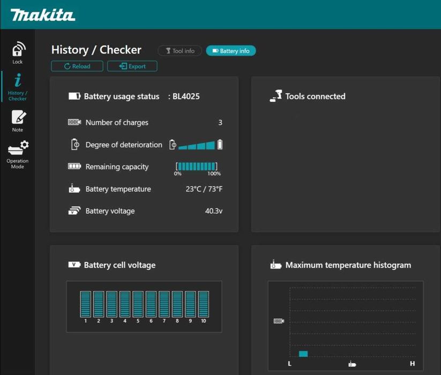Image resolution: width=441 pixels, height=375 pixels.
Task: Open the Lock section in sidebar
Action: click(x=18, y=52)
